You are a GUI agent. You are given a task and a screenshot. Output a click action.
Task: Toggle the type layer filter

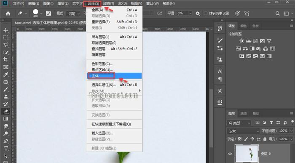tap(271, 123)
